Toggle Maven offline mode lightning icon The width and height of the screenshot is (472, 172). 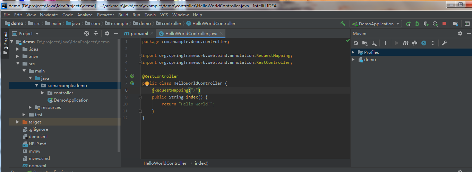pos(423,43)
